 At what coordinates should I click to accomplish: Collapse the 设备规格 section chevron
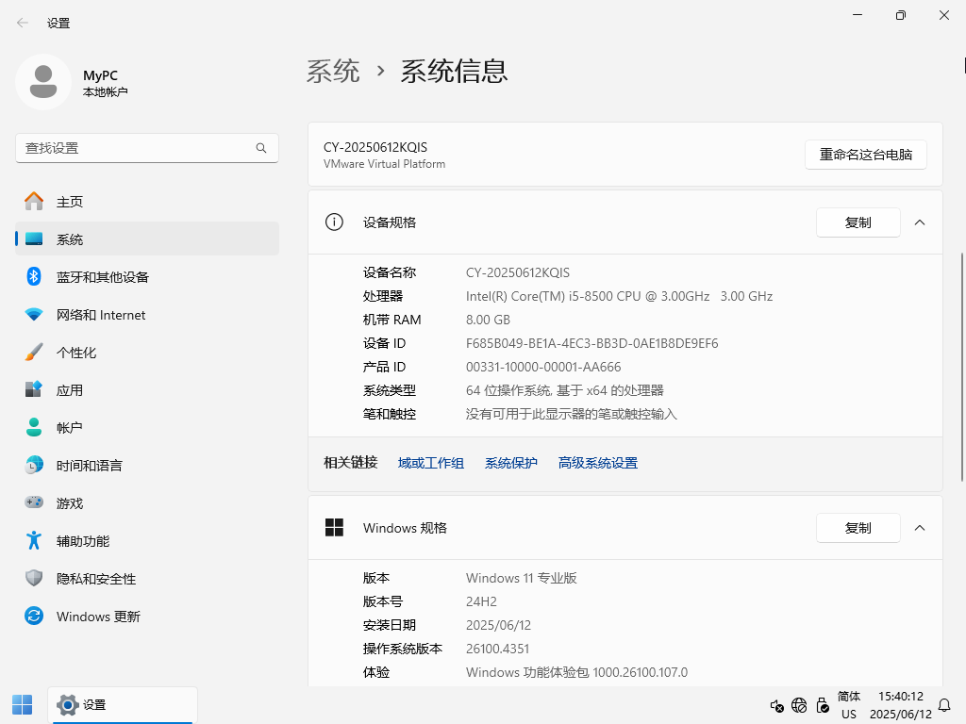920,222
